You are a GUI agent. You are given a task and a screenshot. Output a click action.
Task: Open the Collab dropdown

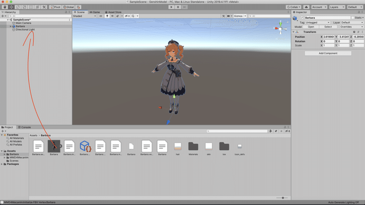293,7
